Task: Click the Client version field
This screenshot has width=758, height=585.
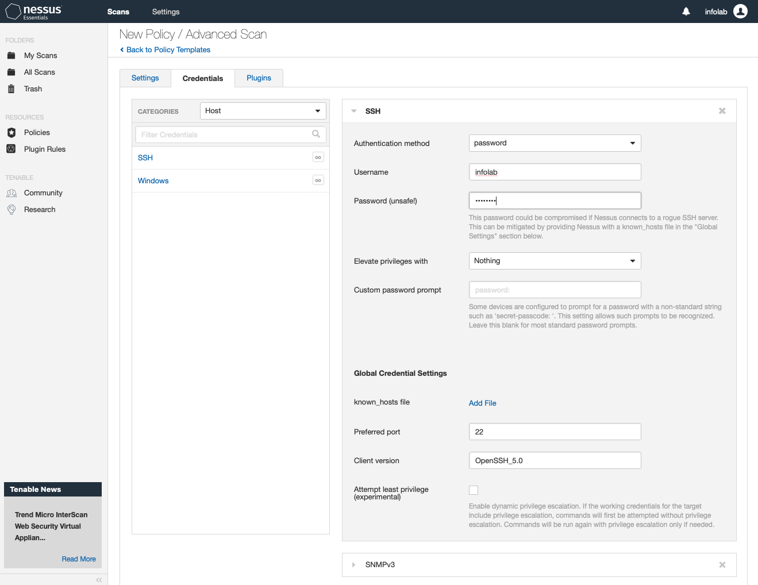Action: (555, 460)
